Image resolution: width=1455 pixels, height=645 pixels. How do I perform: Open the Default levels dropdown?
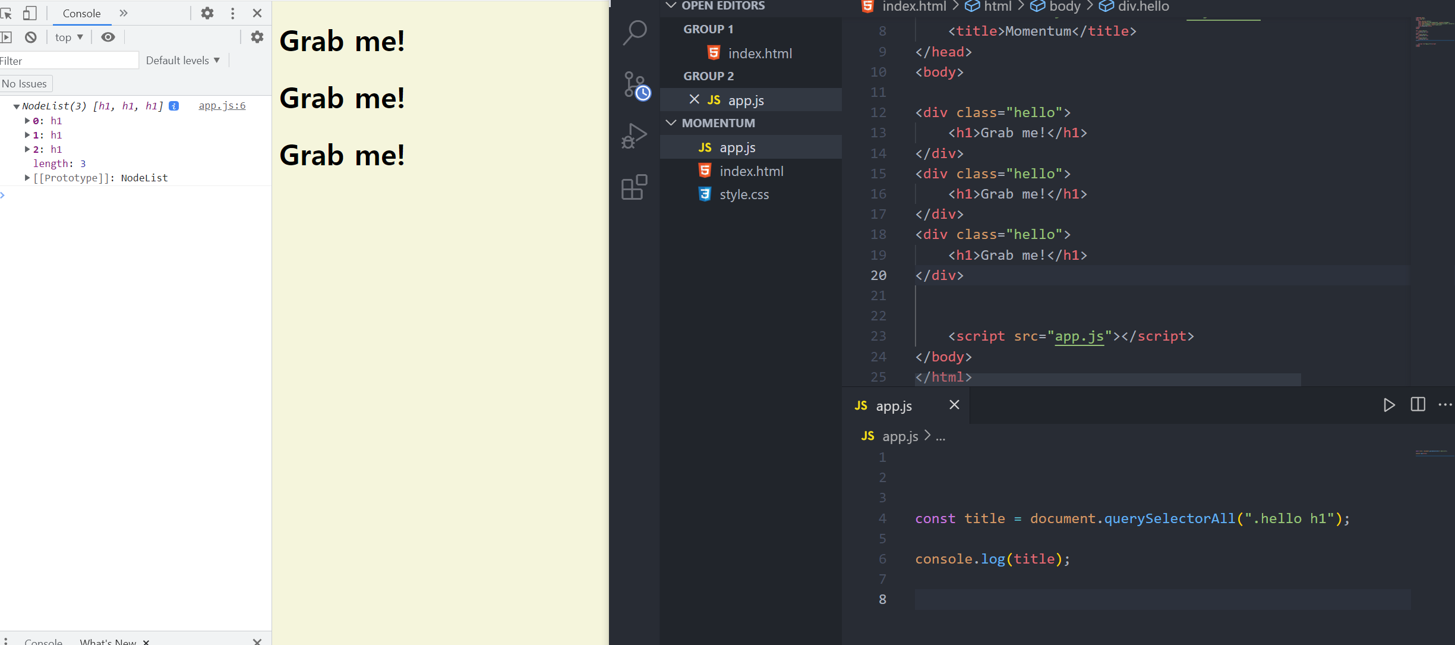(183, 61)
